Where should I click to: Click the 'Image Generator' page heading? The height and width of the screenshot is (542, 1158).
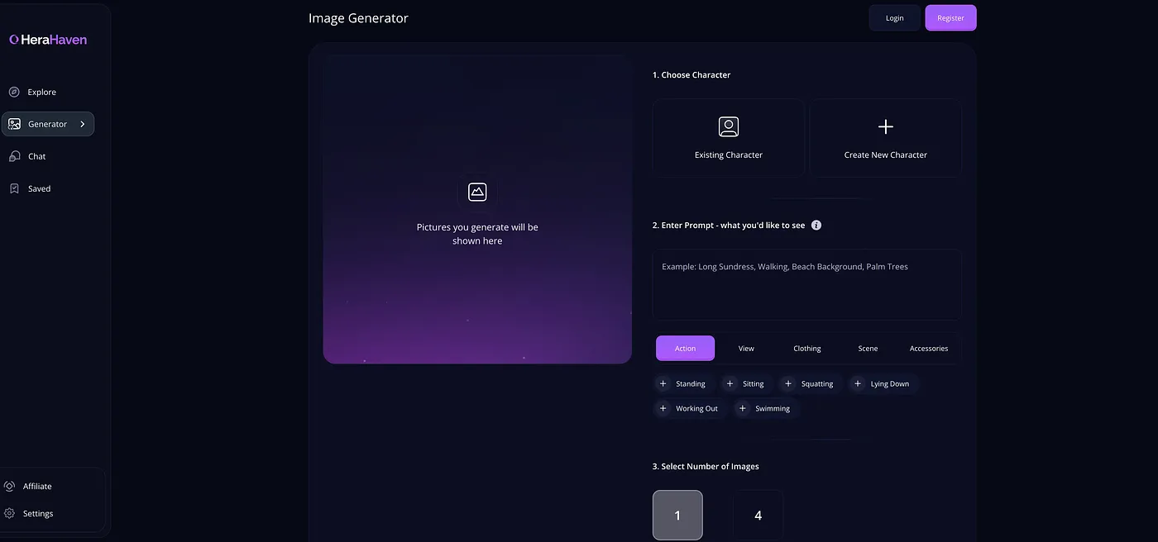pos(358,18)
